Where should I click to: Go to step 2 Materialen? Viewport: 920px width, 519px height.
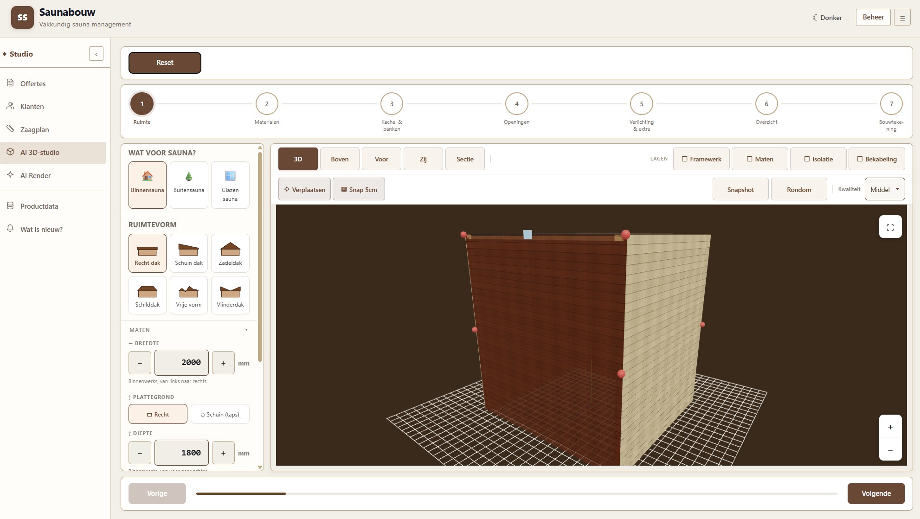[x=267, y=104]
